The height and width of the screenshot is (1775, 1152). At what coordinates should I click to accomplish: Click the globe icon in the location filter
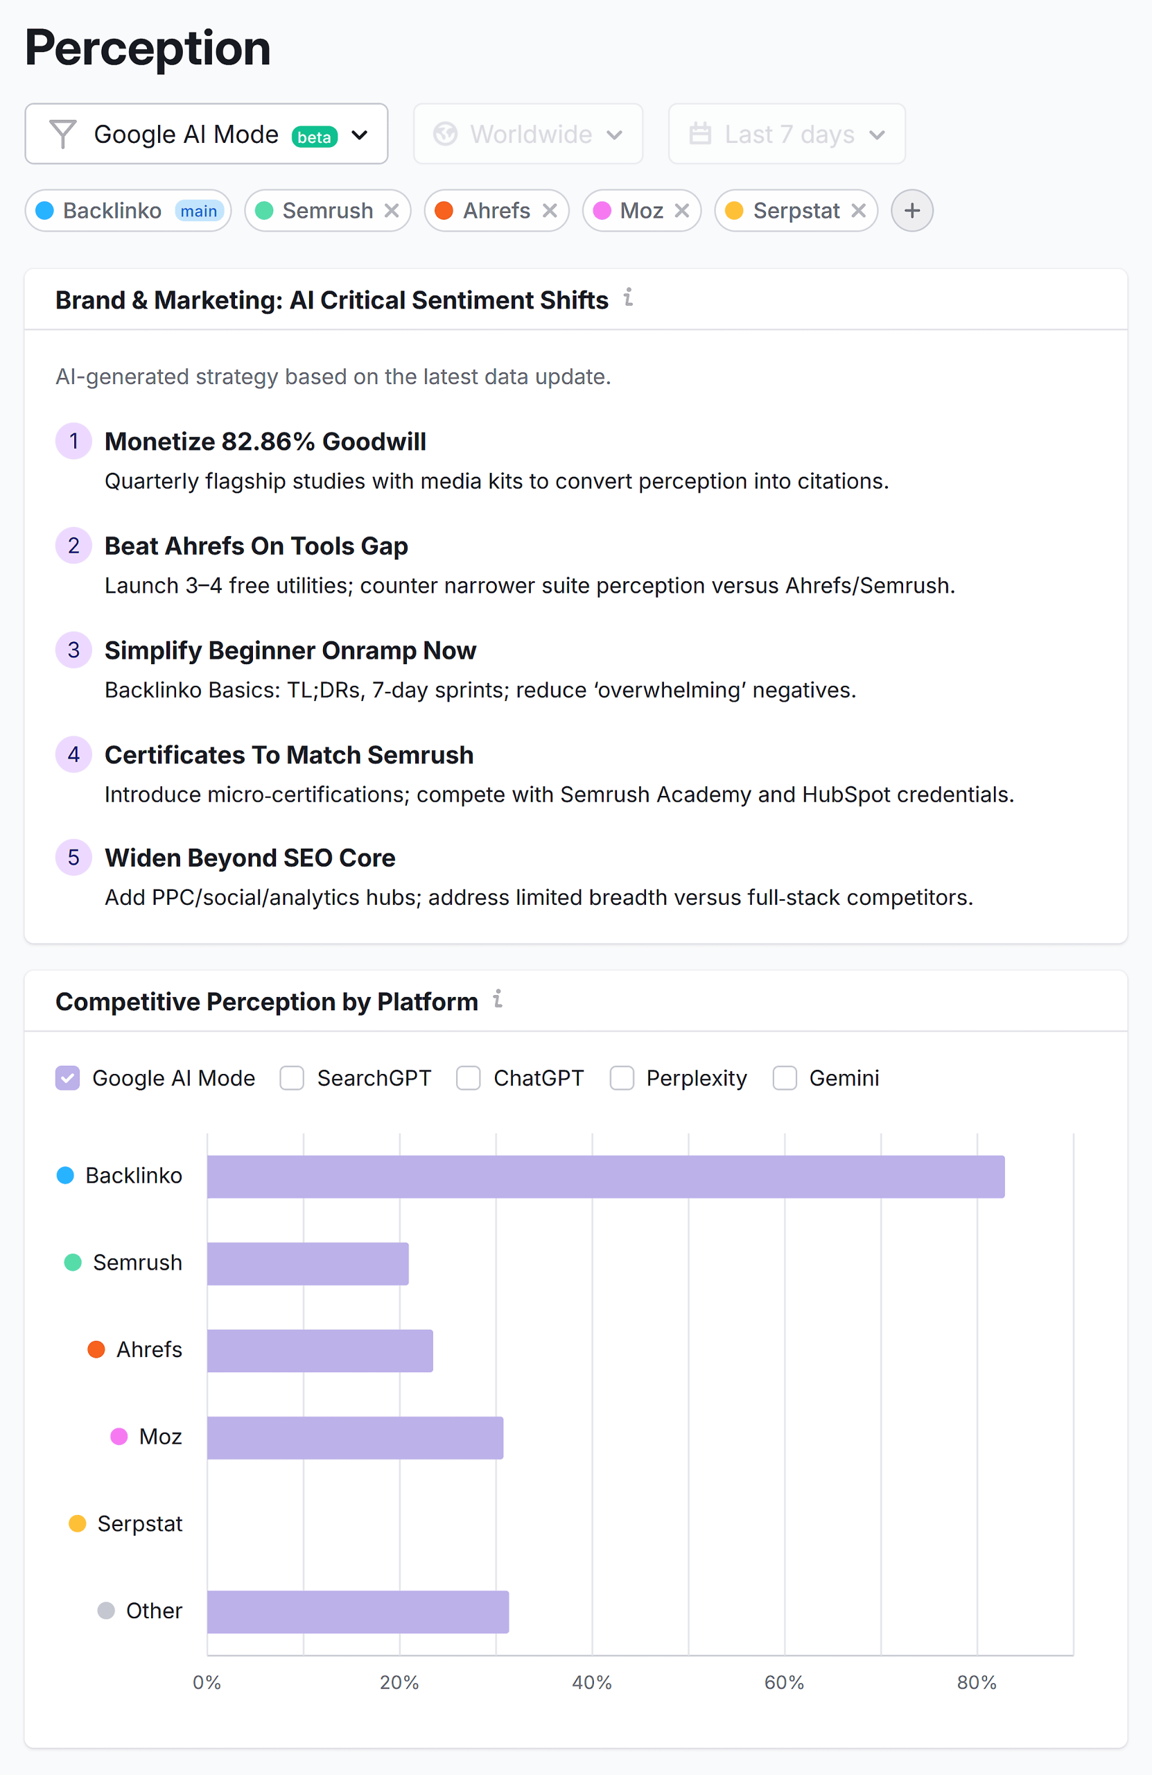(446, 135)
